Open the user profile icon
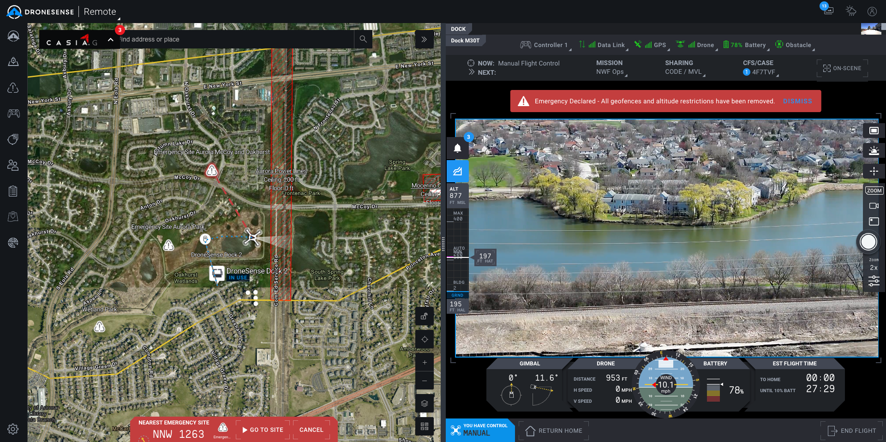This screenshot has width=886, height=442. click(x=872, y=11)
